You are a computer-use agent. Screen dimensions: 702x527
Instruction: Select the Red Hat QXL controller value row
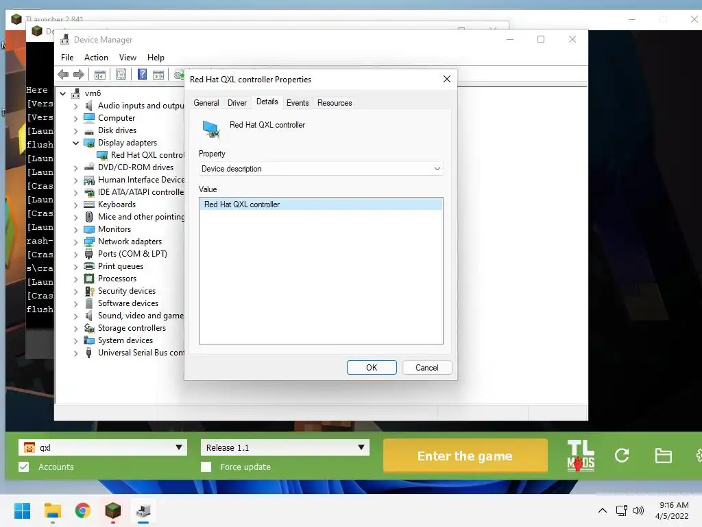(x=321, y=204)
